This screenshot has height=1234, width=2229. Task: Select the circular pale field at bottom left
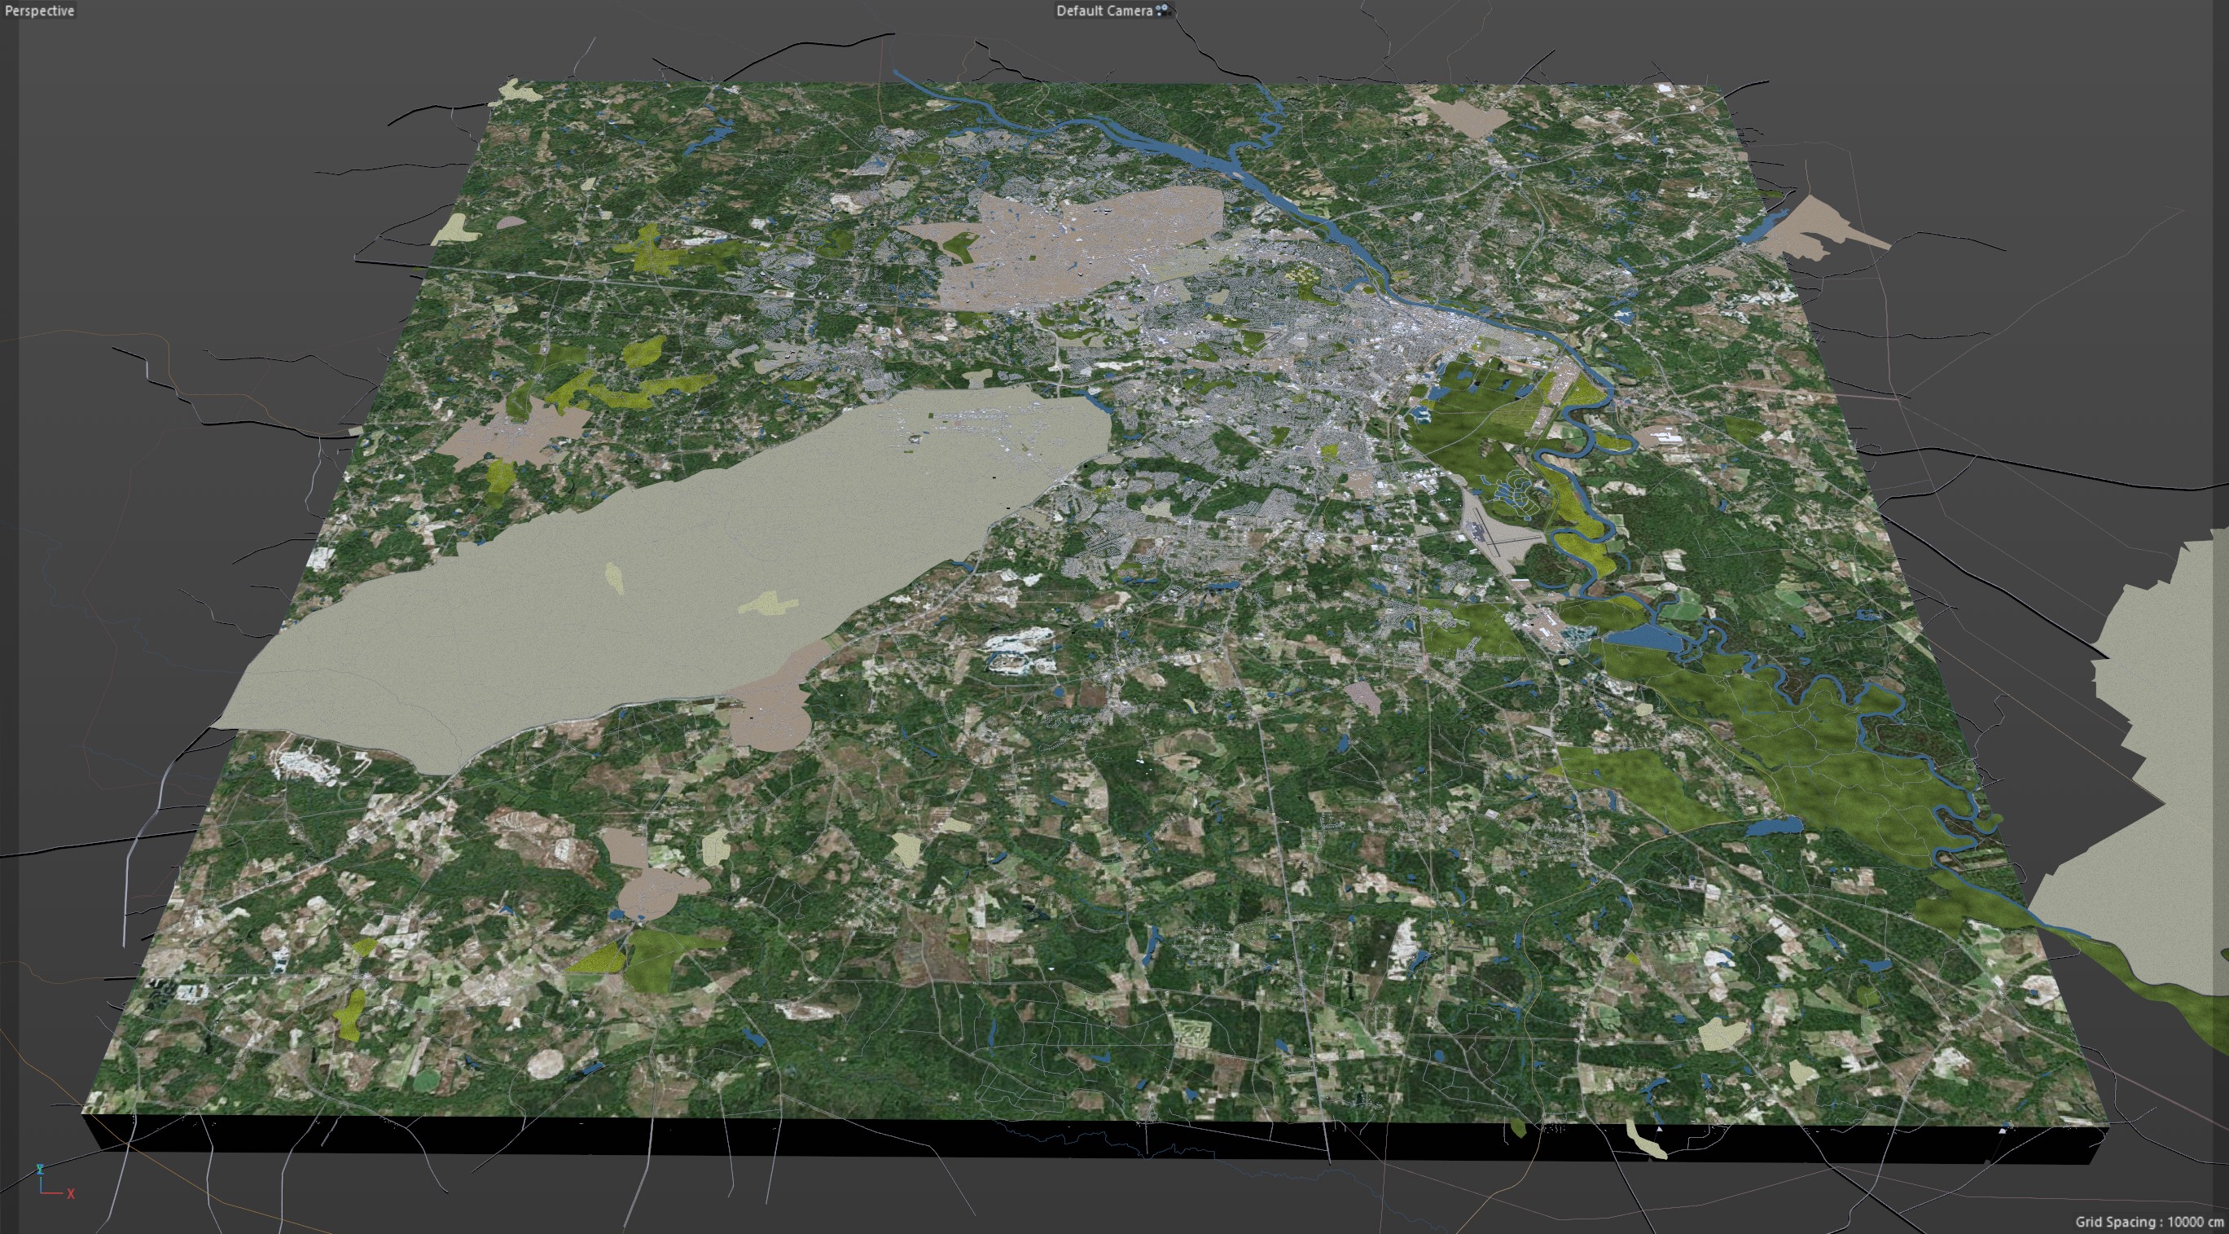[x=546, y=1064]
